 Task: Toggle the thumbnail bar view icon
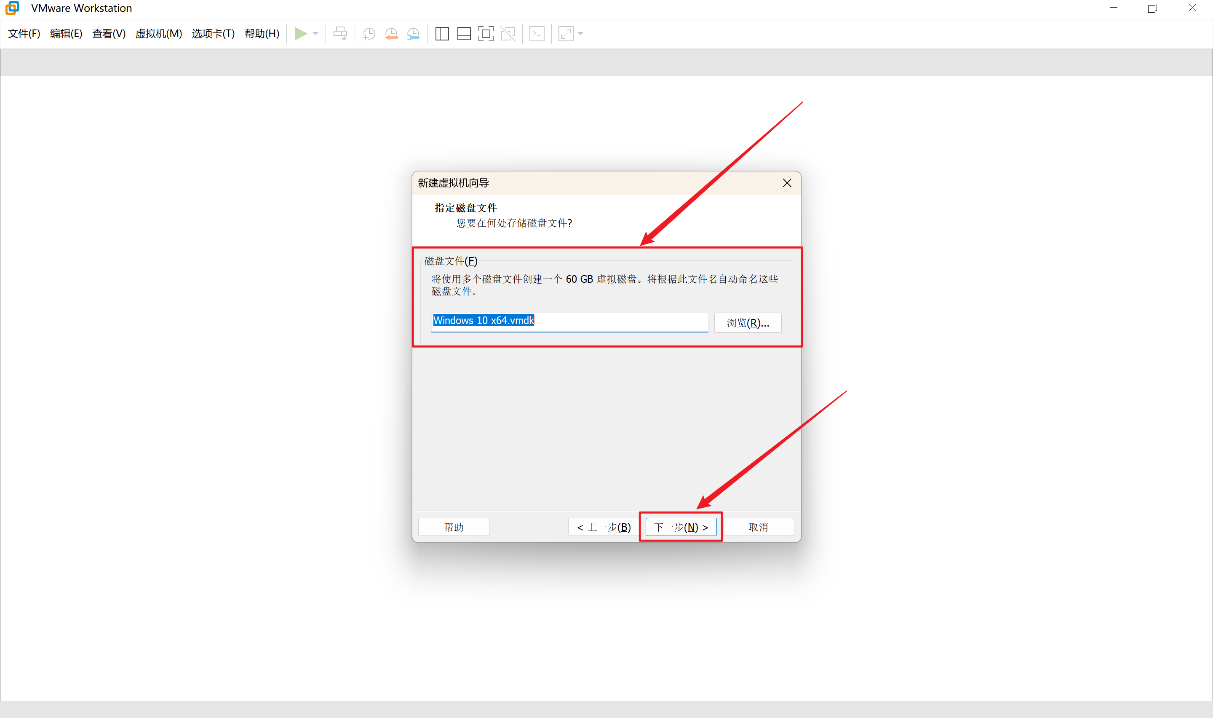click(464, 33)
